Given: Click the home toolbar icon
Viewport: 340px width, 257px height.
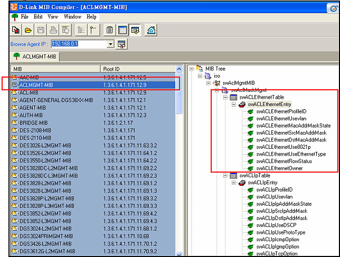Looking at the screenshot, I should point(151,30).
